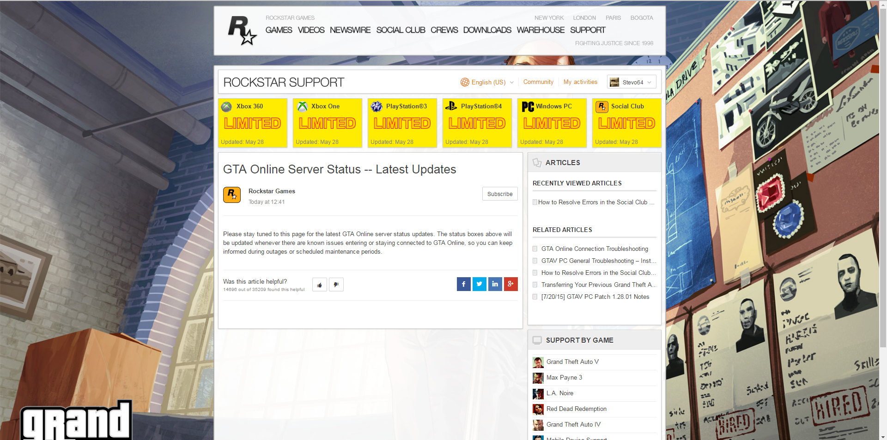Share the article on Facebook

pos(464,284)
